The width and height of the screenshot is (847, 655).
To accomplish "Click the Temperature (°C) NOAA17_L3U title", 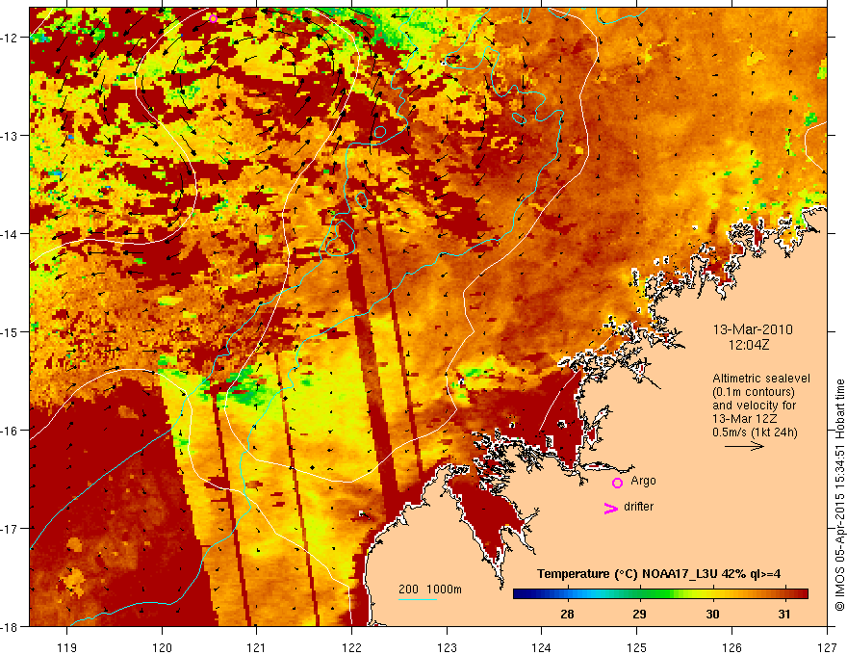I will 658,574.
